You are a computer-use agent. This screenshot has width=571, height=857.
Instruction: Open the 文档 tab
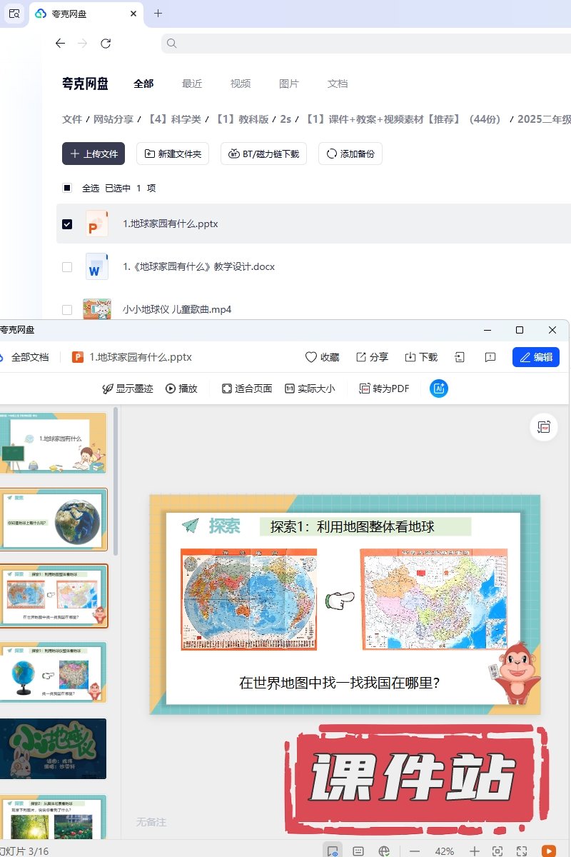(x=338, y=84)
